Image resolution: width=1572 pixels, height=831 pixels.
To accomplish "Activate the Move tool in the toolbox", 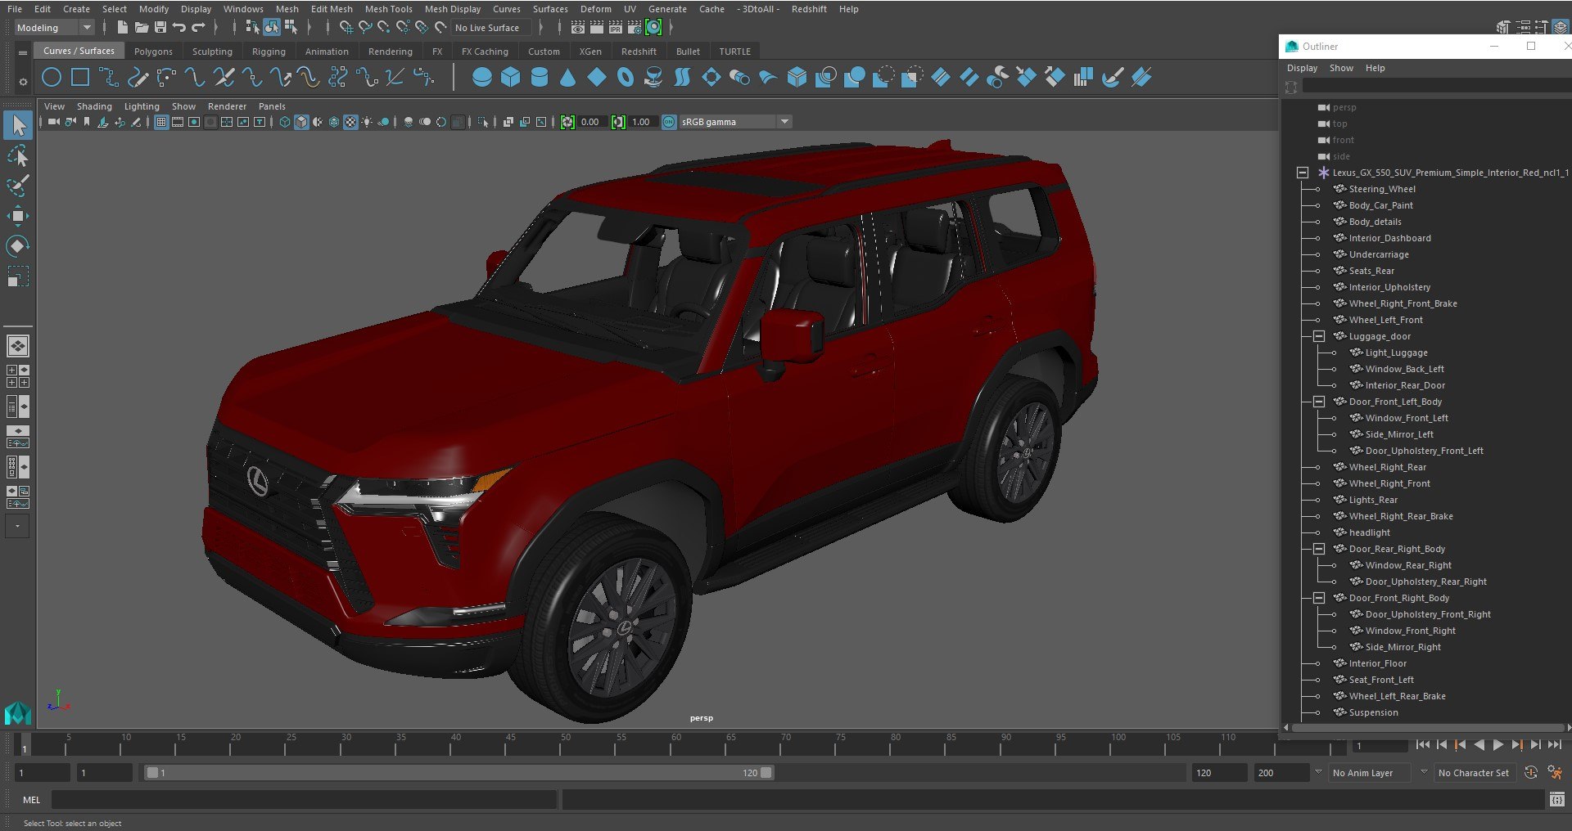I will pos(18,216).
